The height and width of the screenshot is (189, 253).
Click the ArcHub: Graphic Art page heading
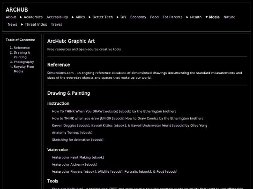point(71,41)
